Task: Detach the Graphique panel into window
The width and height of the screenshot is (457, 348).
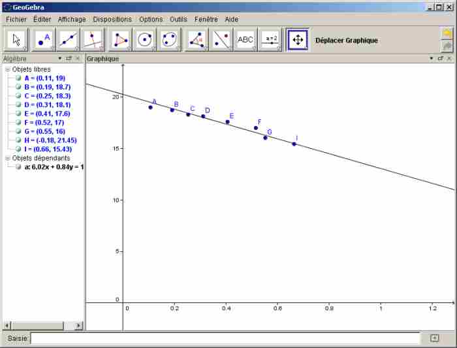Action: tap(441, 59)
